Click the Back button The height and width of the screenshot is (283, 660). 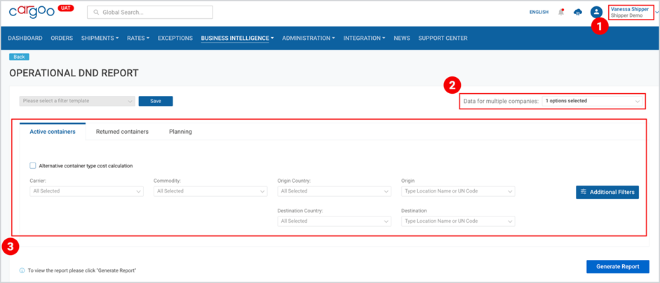click(x=20, y=57)
